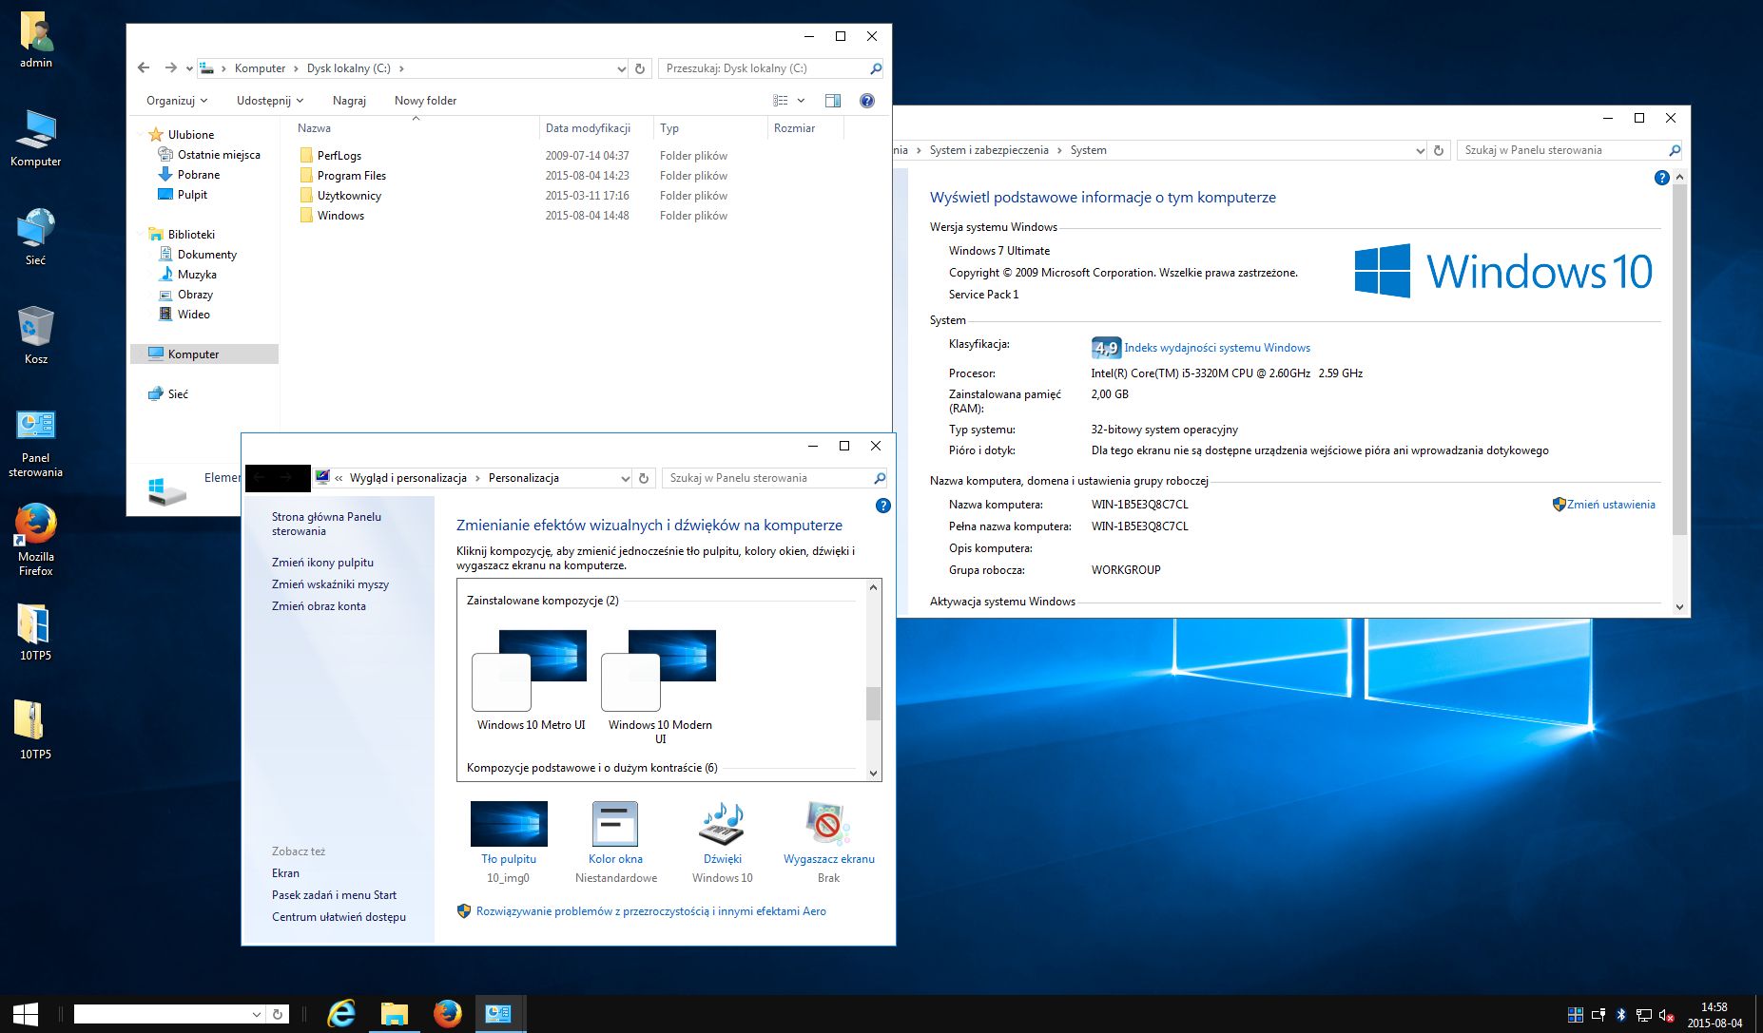Open the Udostępnij menu
1763x1033 pixels.
tap(267, 101)
